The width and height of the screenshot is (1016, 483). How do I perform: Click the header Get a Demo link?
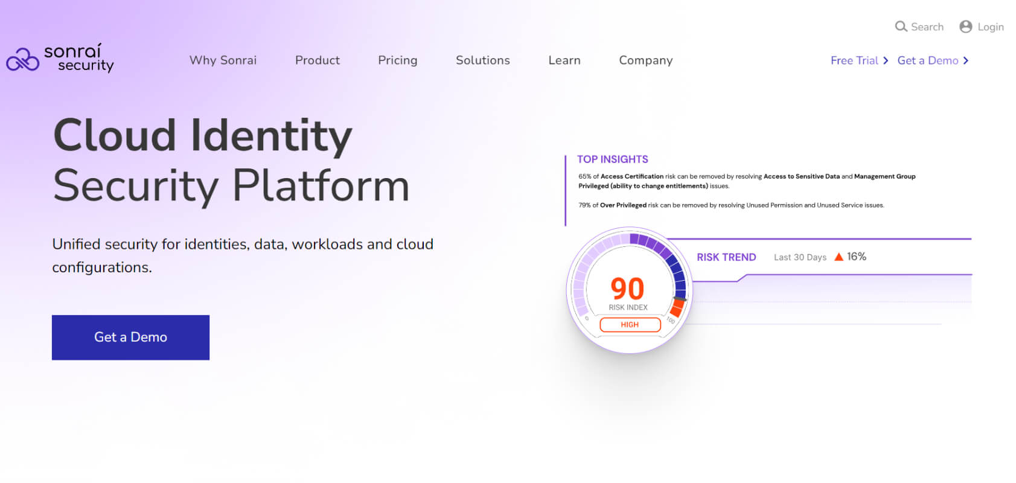point(928,60)
